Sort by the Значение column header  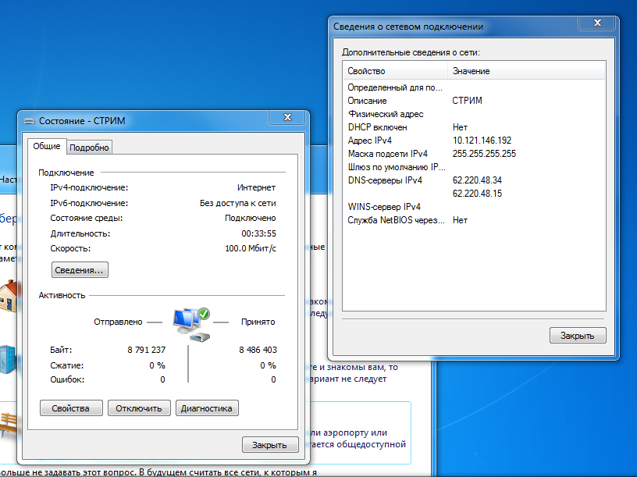coord(526,71)
